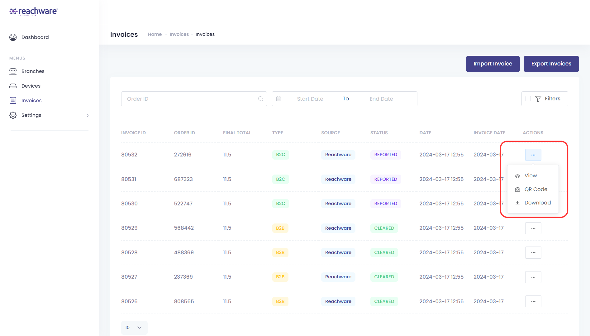
Task: Open the Filters button
Action: (x=545, y=99)
